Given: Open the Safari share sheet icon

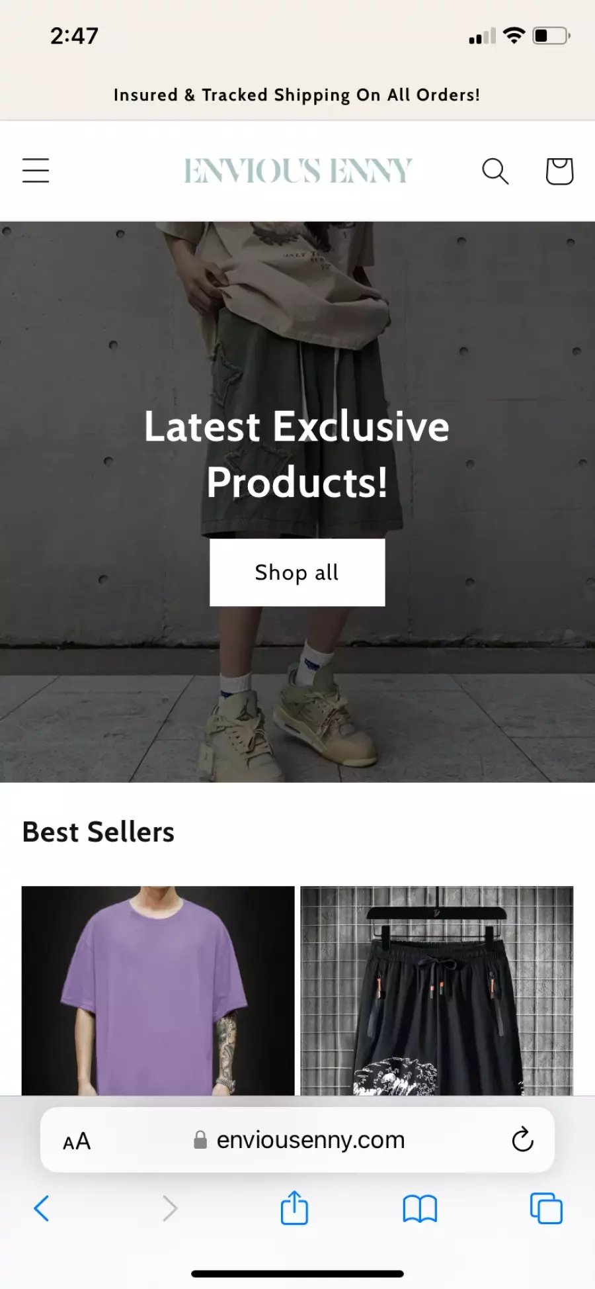Looking at the screenshot, I should tap(294, 1208).
